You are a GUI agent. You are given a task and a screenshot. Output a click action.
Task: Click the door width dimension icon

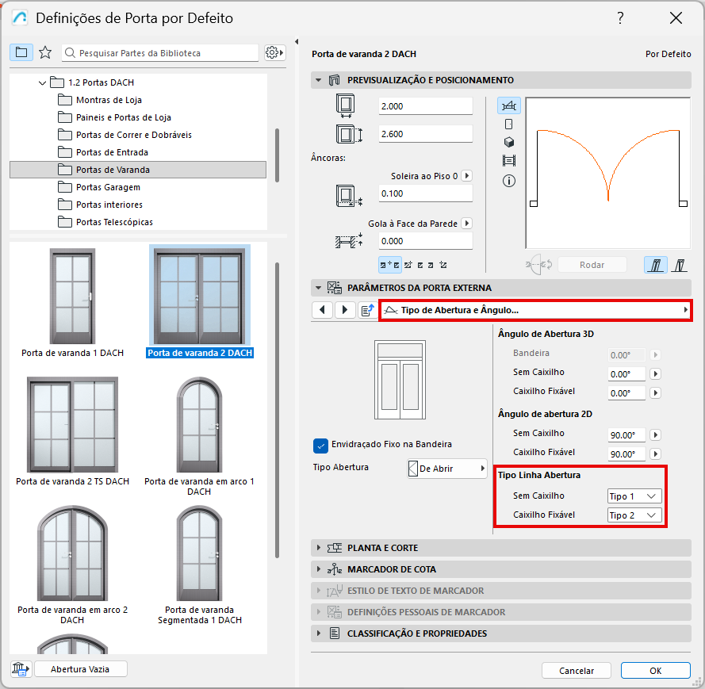[x=345, y=105]
